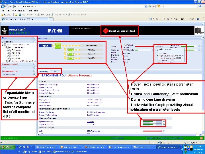Select EATON EMS-PDU in device tree
The height and width of the screenshot is (154, 205).
pyautogui.click(x=17, y=47)
